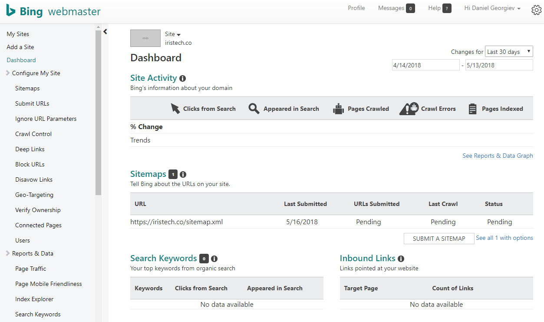Viewport: 544px width, 322px height.
Task: Follow the See all 1 with options link
Action: tap(504, 238)
